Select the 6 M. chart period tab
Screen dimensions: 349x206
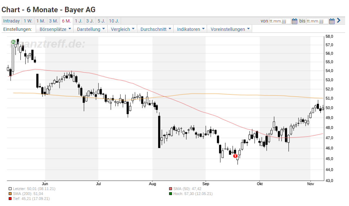coord(66,21)
